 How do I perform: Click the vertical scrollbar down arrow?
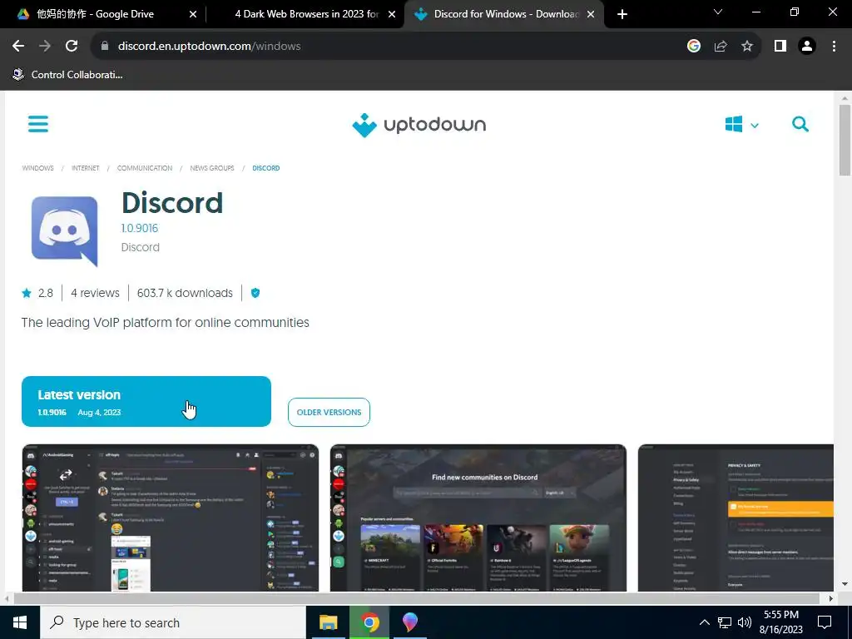(845, 585)
